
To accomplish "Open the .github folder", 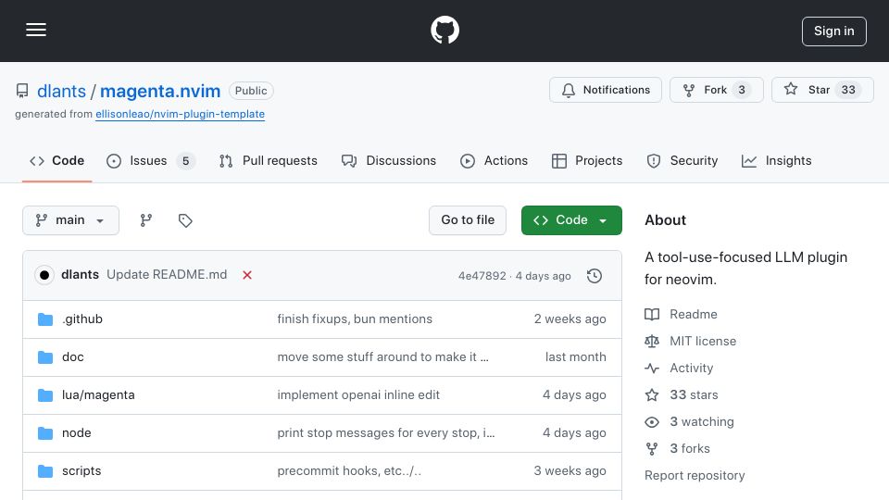I will 82,319.
